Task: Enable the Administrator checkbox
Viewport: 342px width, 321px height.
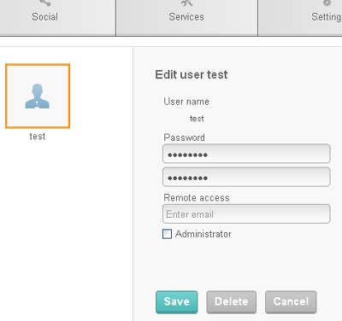Action: [x=167, y=234]
